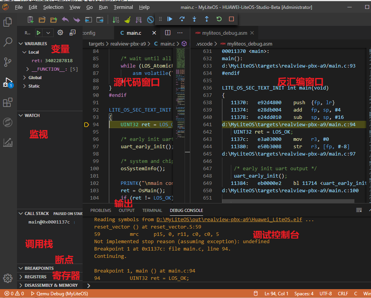The width and height of the screenshot is (371, 298).
Task: Open the Source Control view
Action: point(7,62)
